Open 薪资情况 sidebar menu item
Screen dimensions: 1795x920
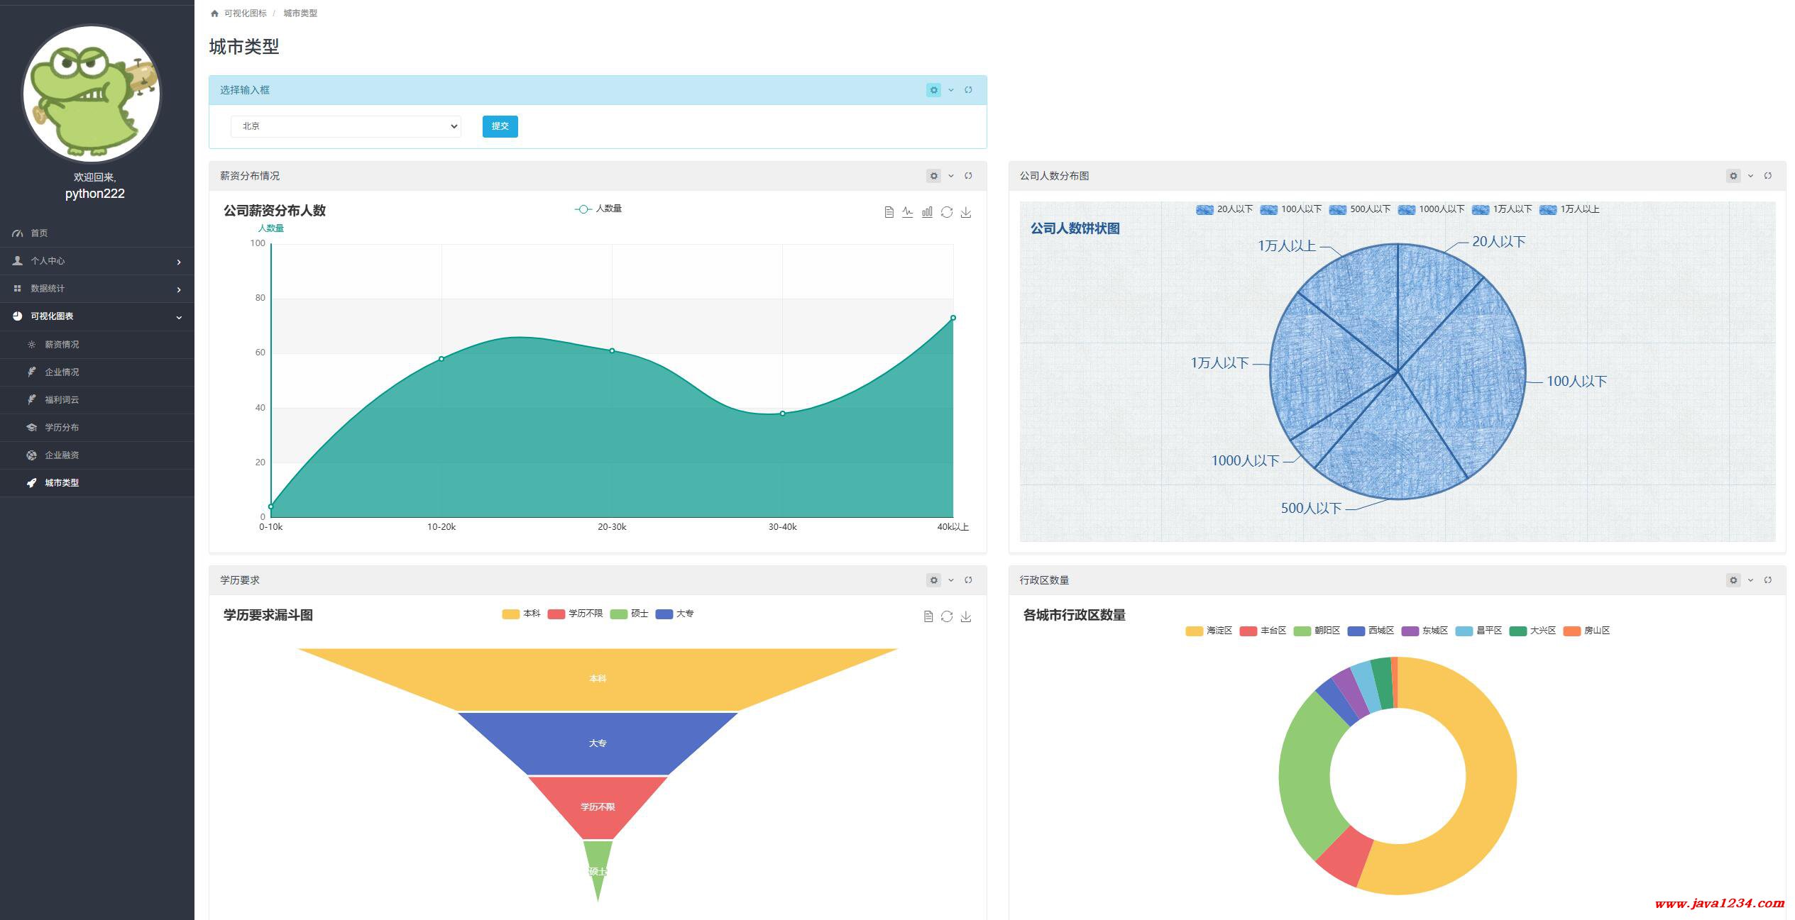click(62, 345)
